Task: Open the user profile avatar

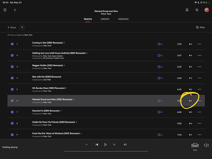Action: click(x=207, y=10)
